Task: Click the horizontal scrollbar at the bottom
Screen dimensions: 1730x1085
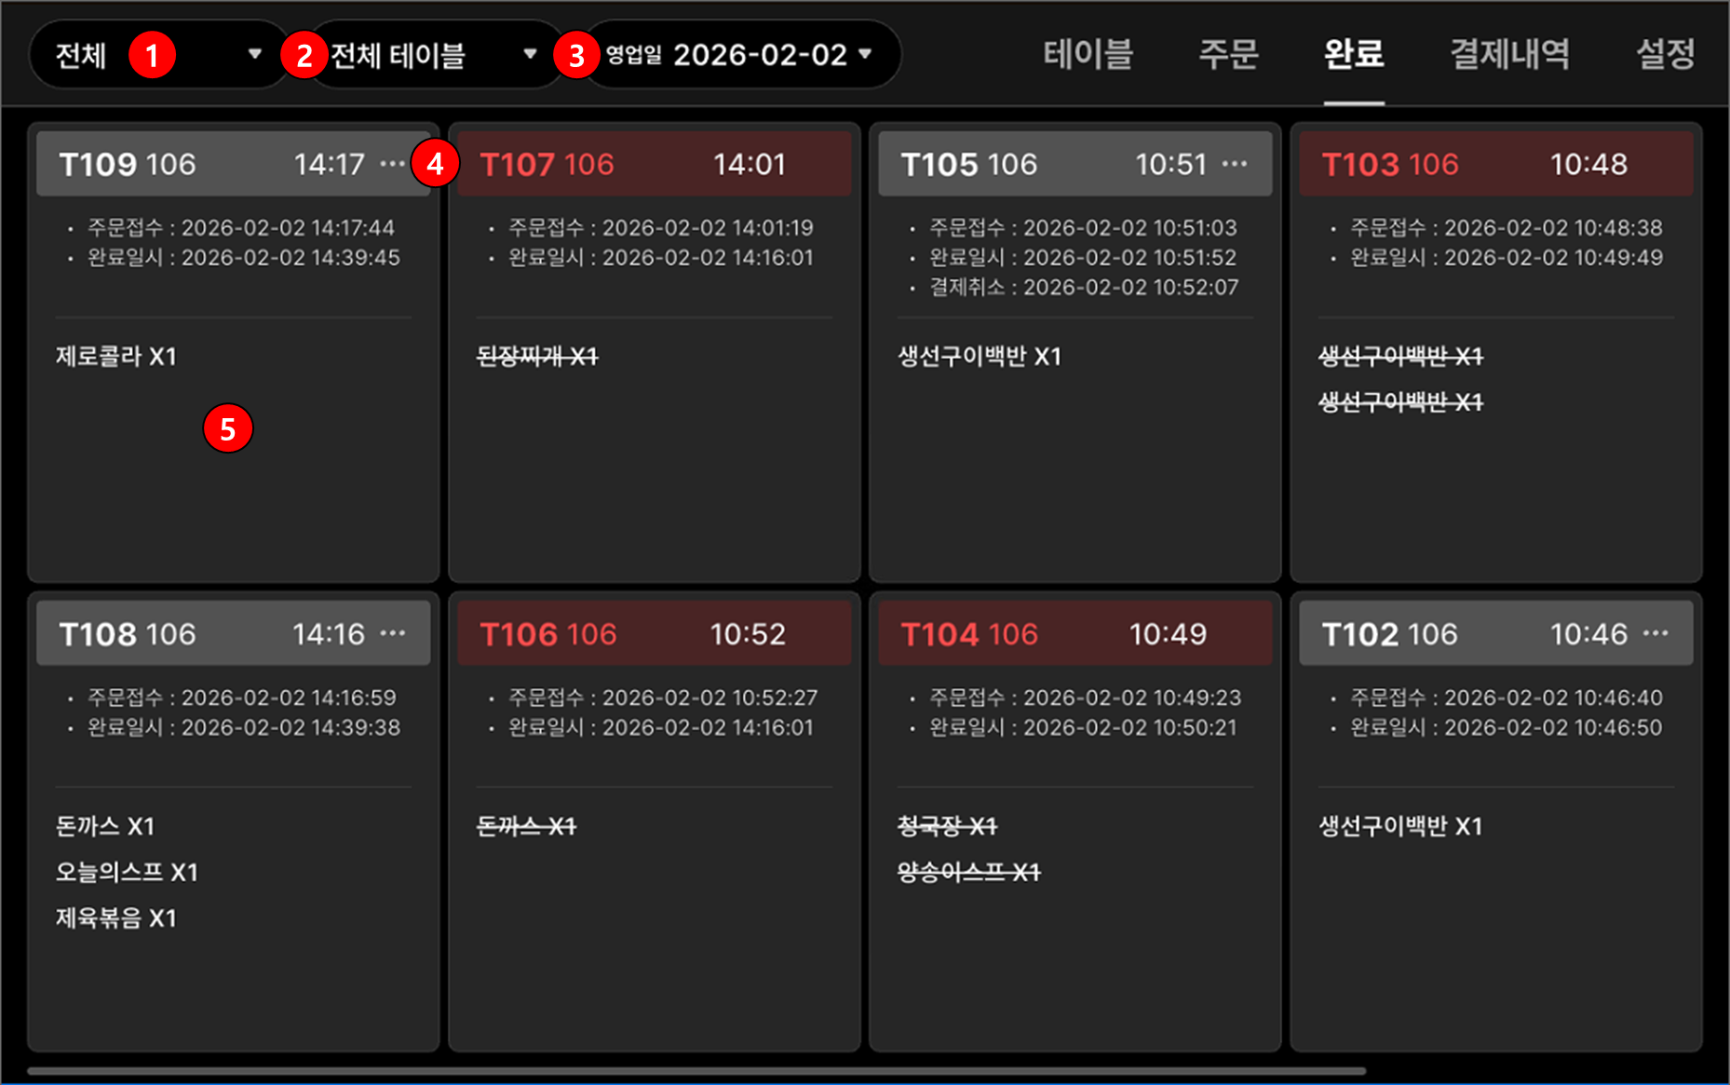Action: [696, 1071]
